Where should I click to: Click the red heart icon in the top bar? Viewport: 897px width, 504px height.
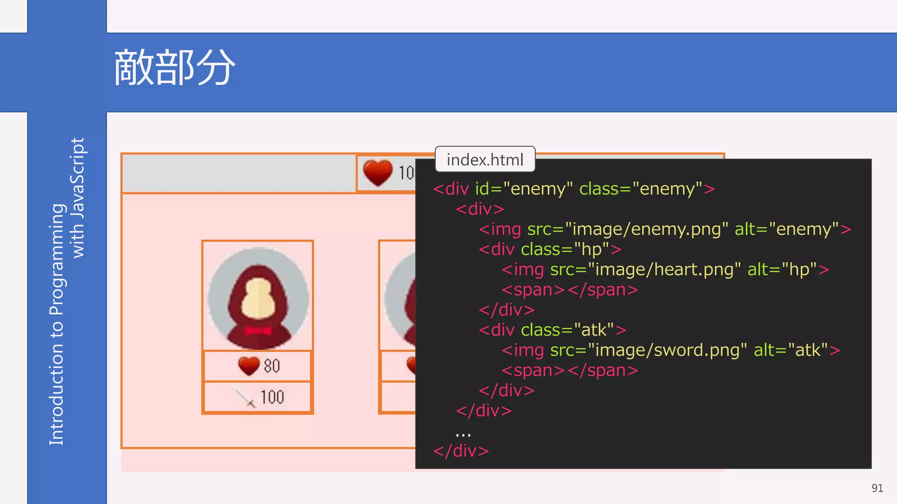[378, 173]
